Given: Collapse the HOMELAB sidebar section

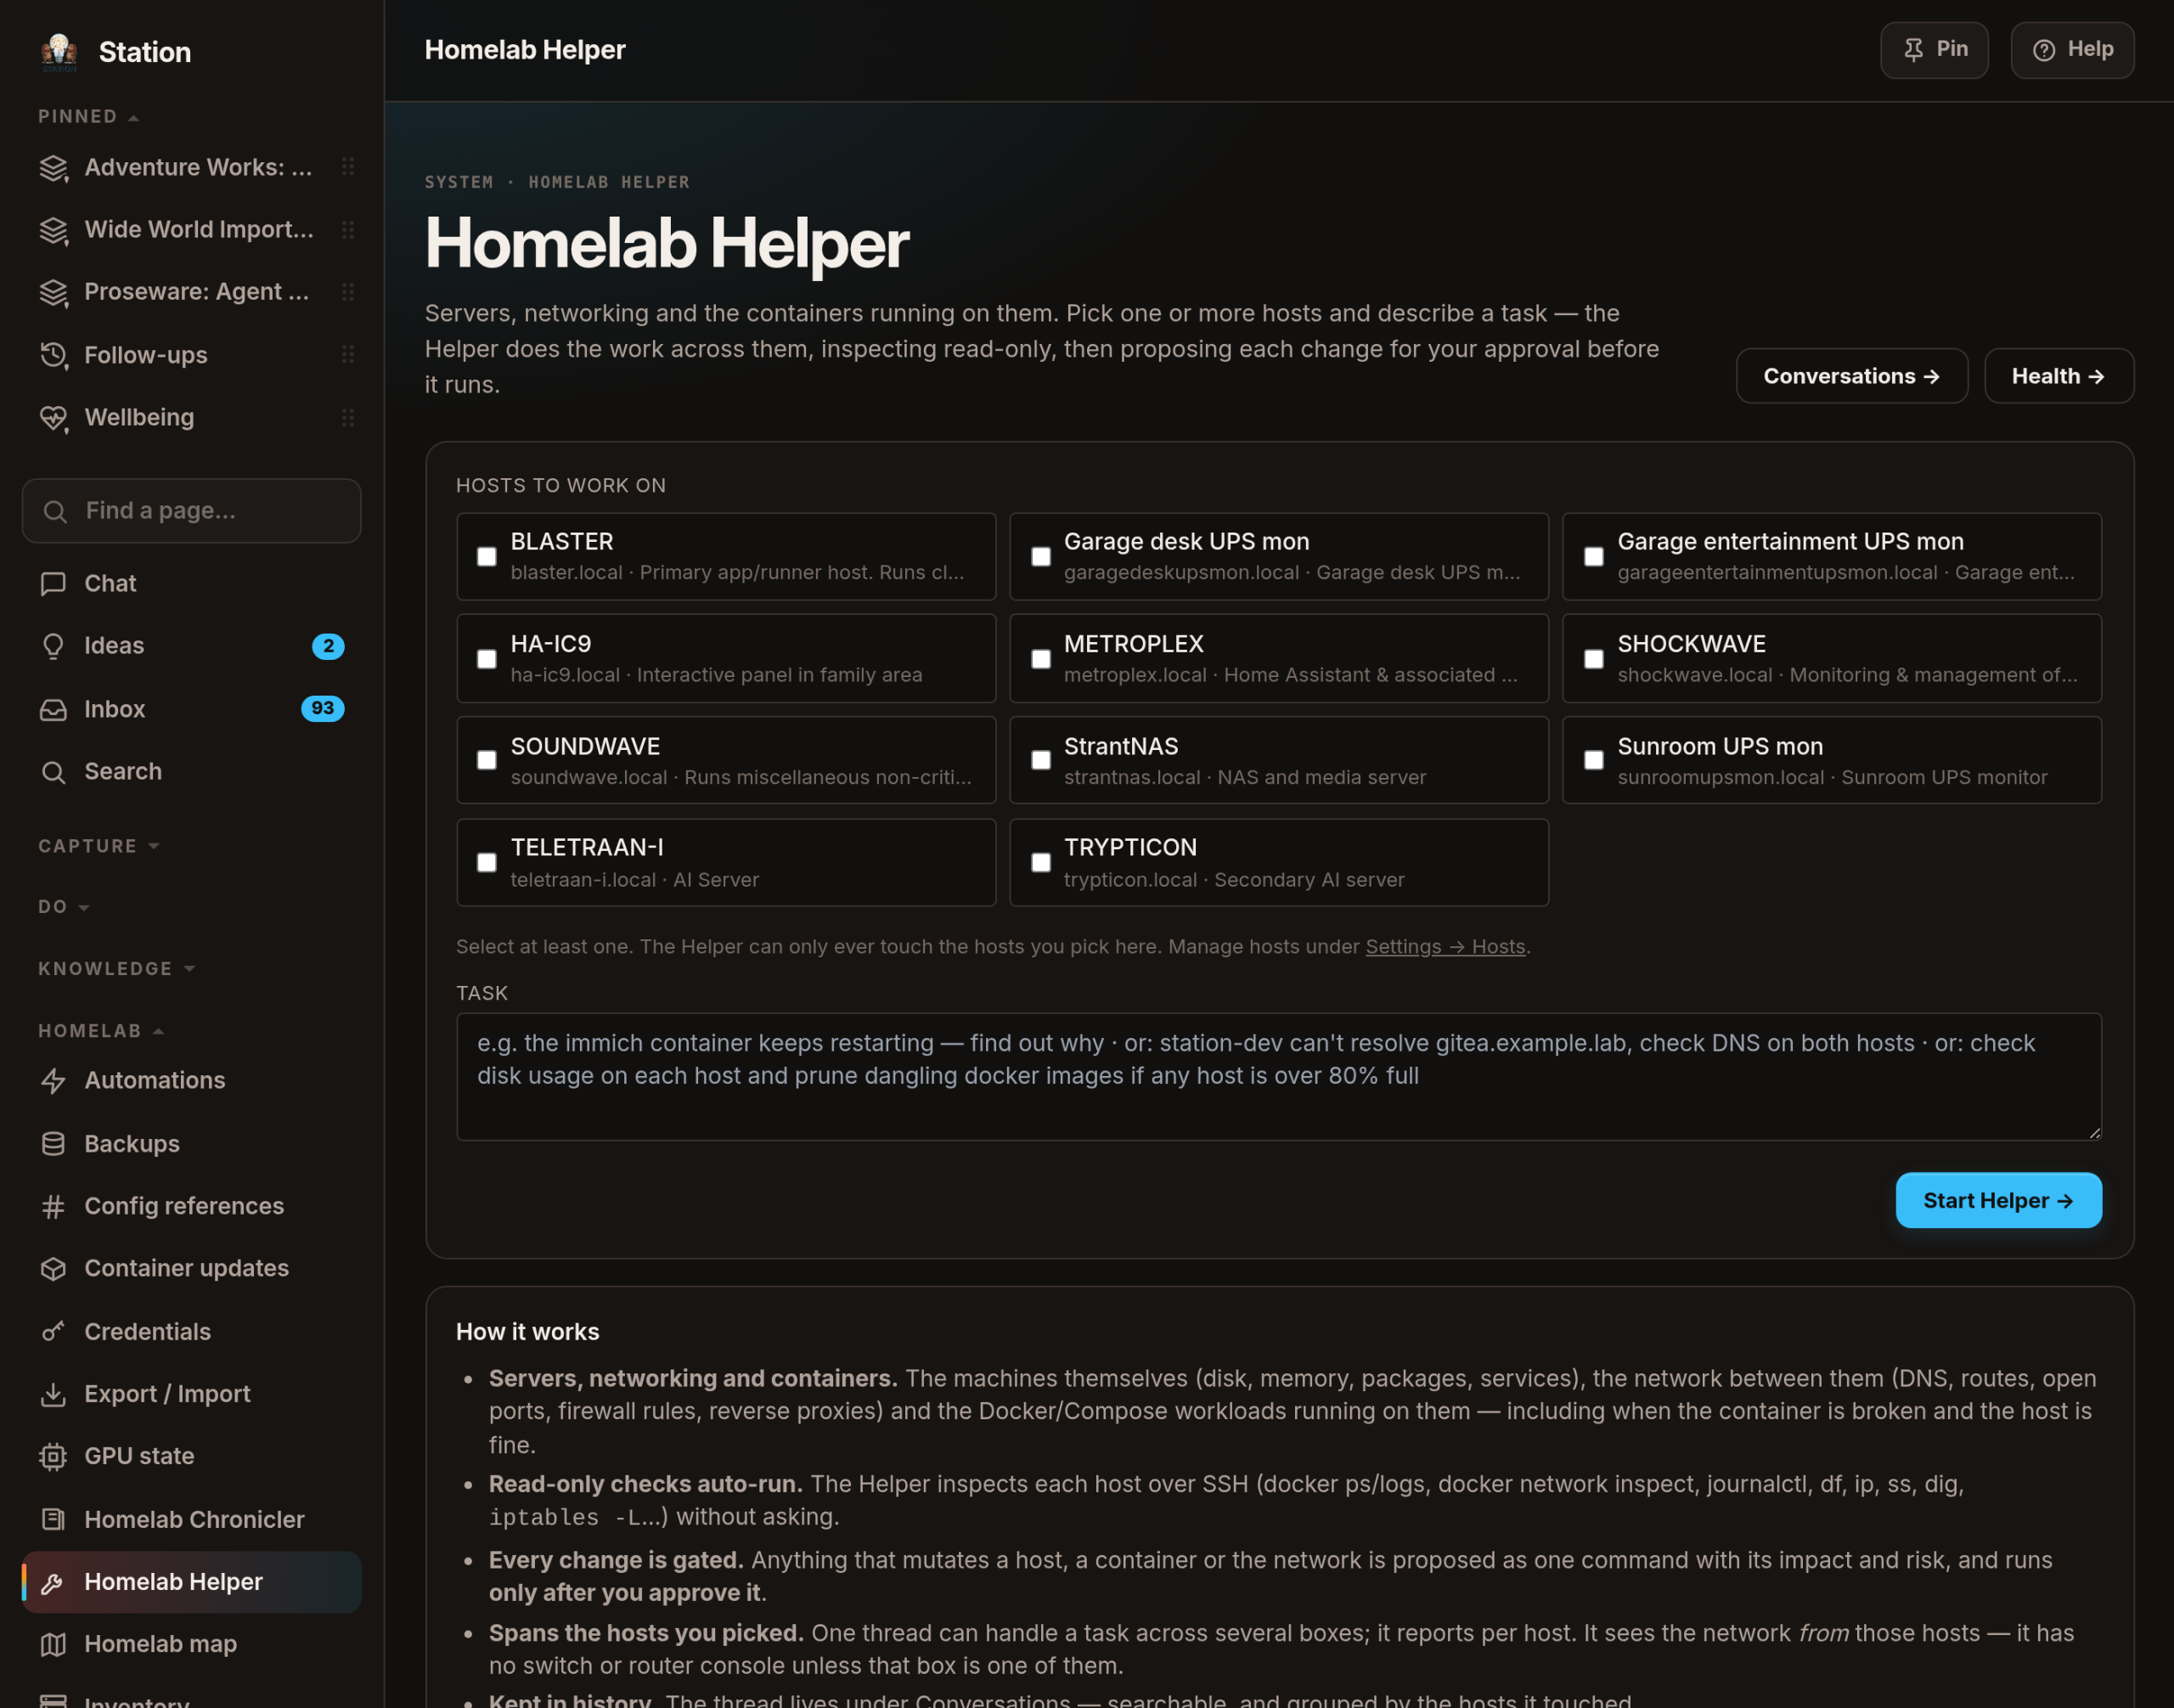Looking at the screenshot, I should pos(100,1031).
